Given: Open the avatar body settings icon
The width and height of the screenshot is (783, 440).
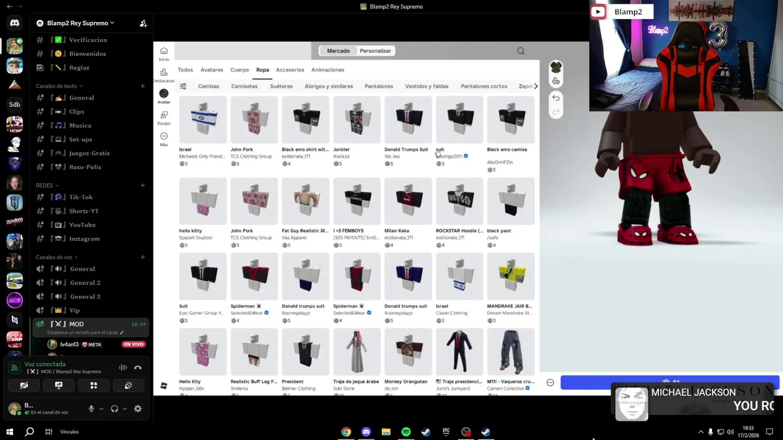Looking at the screenshot, I should (555, 81).
